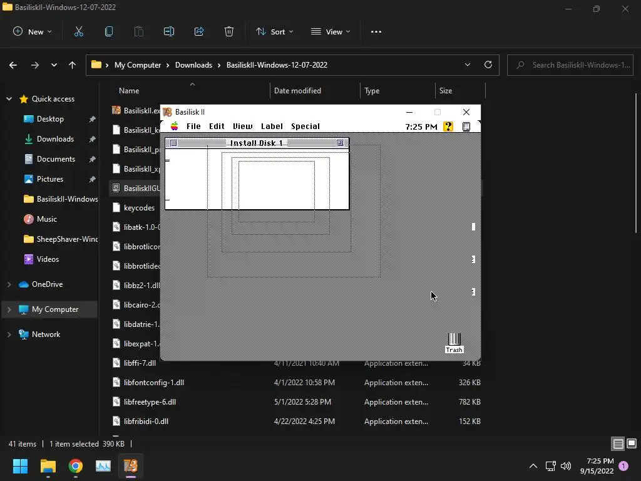Image resolution: width=641 pixels, height=481 pixels.
Task: Switch to large thumbnails view icon
Action: (x=632, y=444)
